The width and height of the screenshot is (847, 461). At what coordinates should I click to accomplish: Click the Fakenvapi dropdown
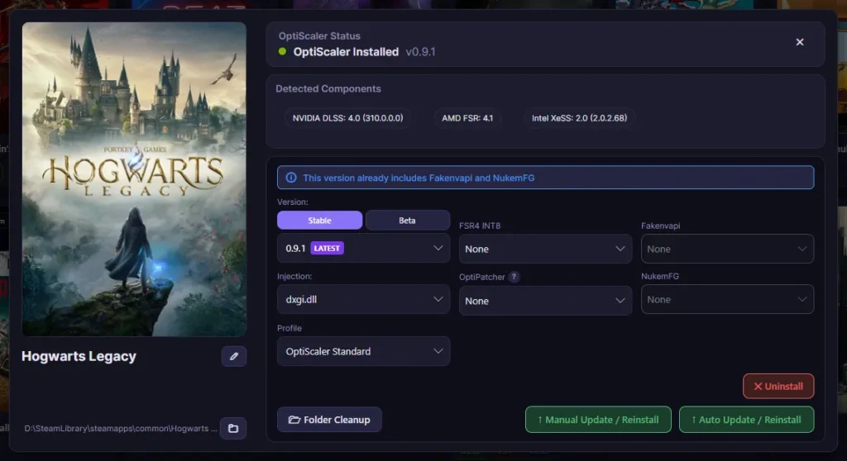(727, 249)
